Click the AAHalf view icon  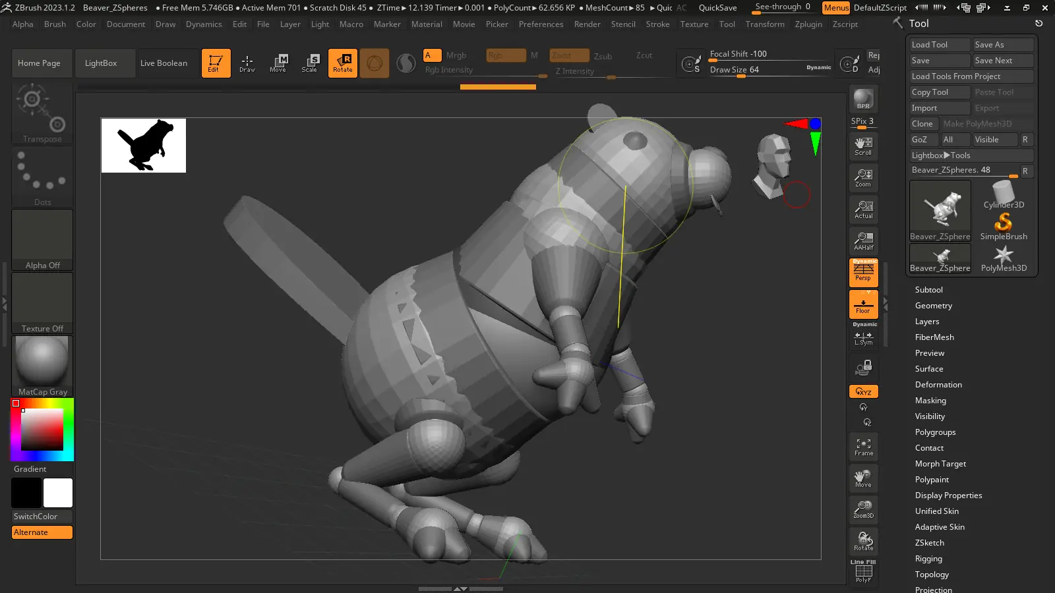pyautogui.click(x=863, y=240)
